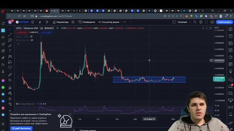Enter fullscreen chart mode
This screenshot has width=234, height=131.
(206, 22)
